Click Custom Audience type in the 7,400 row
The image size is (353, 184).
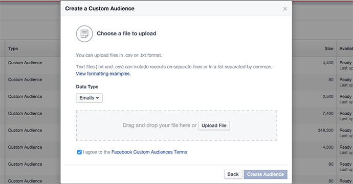(x=25, y=113)
